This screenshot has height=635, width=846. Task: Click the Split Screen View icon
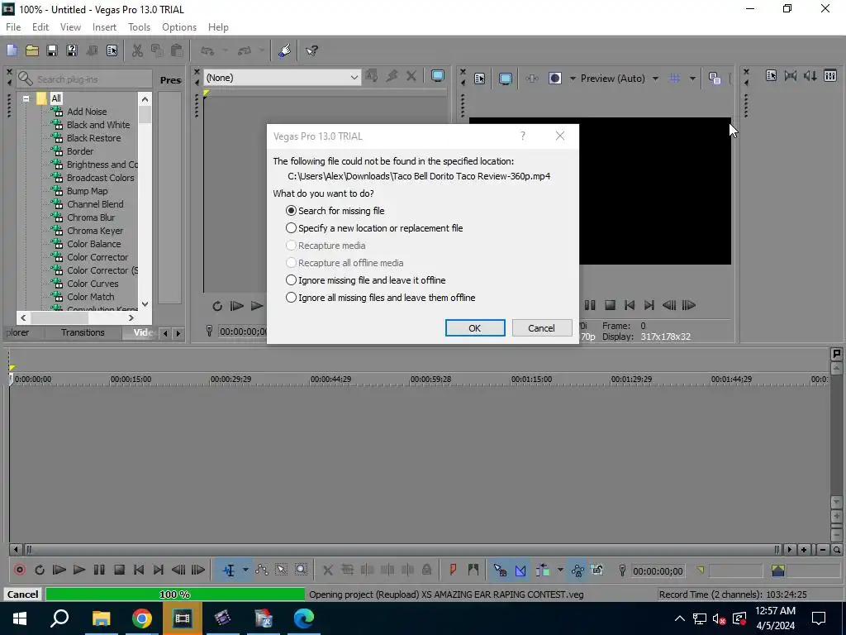point(554,79)
